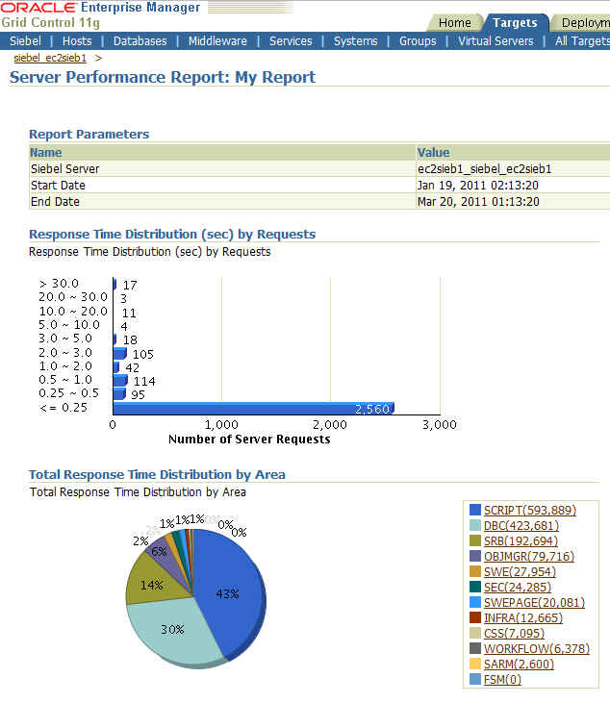Click the orange SWE legend swatch
The image size is (610, 703).
[475, 571]
